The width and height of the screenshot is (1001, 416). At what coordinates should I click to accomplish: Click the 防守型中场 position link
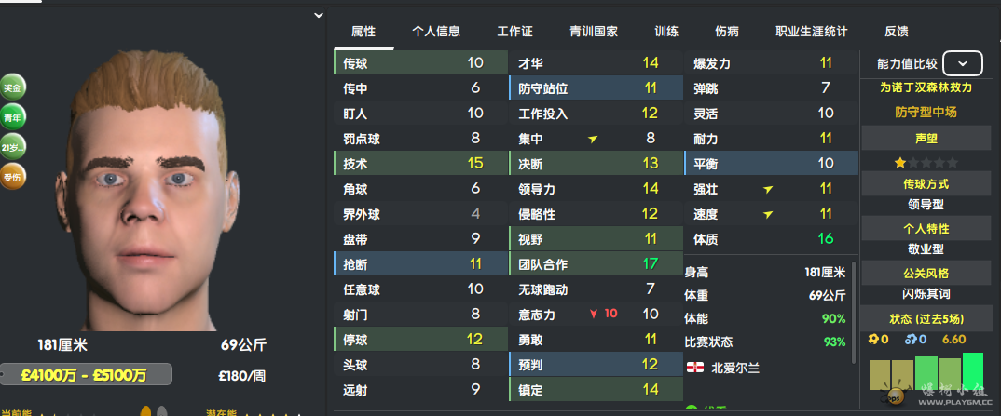[x=926, y=112]
